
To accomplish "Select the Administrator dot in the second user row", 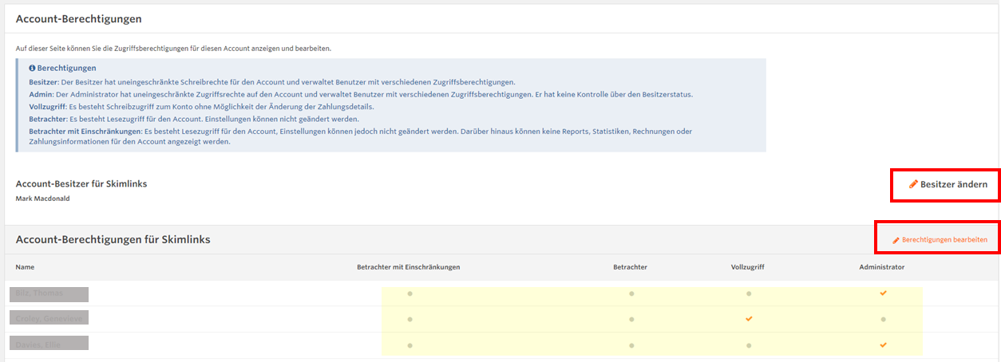I will [x=883, y=319].
